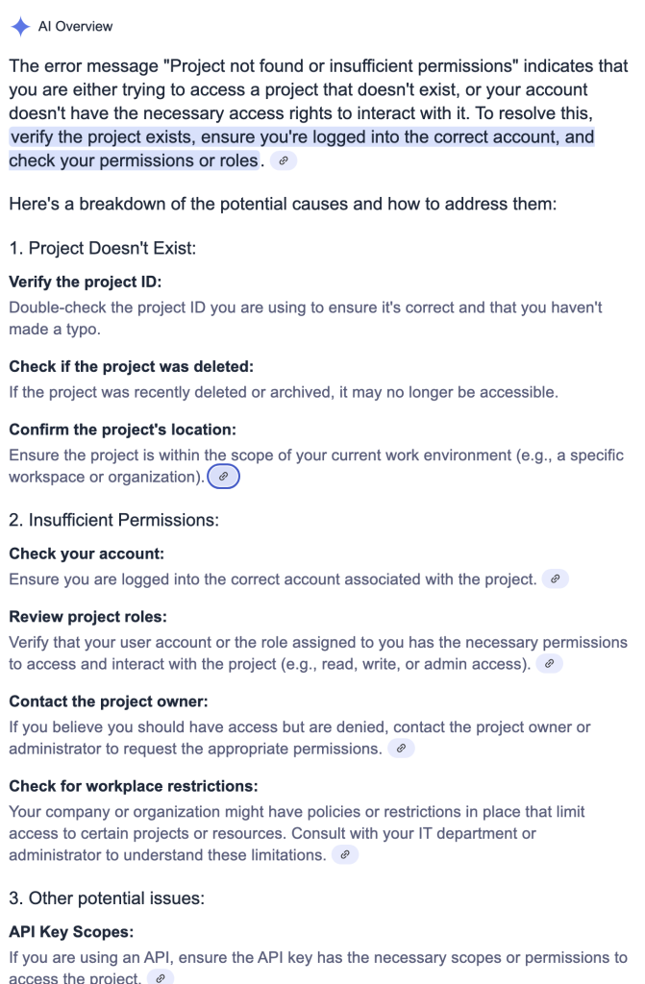645x984 pixels.
Task: Click 'Check for workplace restrictions:' subheading
Action: click(x=134, y=786)
